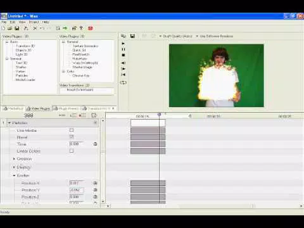Click the Pause button beside preview
This screenshot has height=228, width=304.
pos(123,49)
